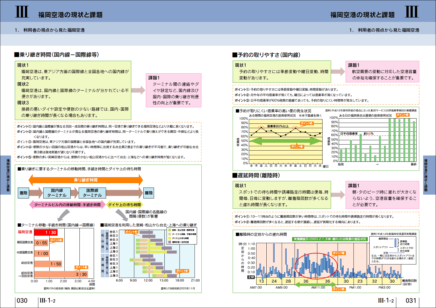436x308 pixels.
Task: Click the 搭乗率80%以上 label on the line chart
Action: (278, 126)
